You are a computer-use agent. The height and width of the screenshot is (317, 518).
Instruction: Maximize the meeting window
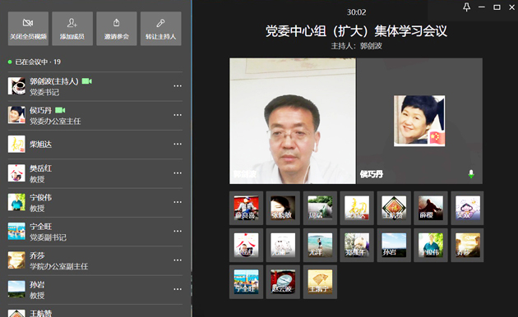click(x=497, y=7)
